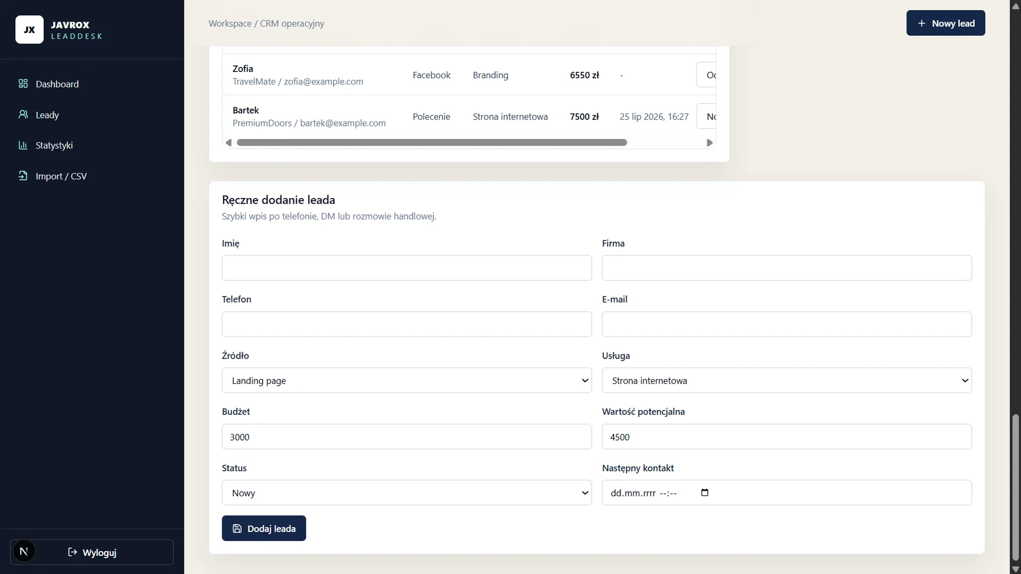Log out with the Wyloguj button

[92, 552]
